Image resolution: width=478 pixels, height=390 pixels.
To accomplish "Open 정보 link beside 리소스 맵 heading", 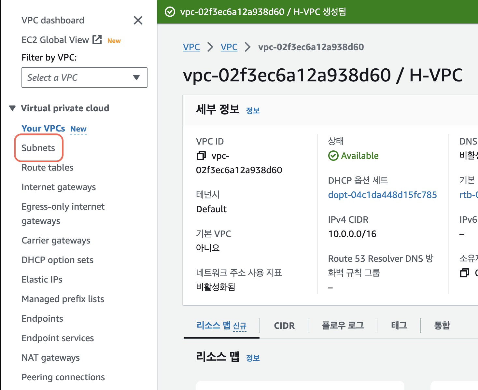I will tap(253, 358).
